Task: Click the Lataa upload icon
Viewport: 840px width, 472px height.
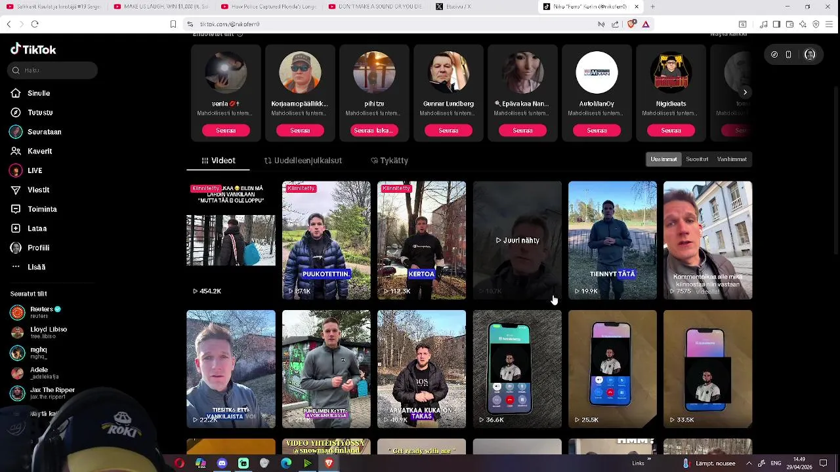Action: tap(16, 228)
